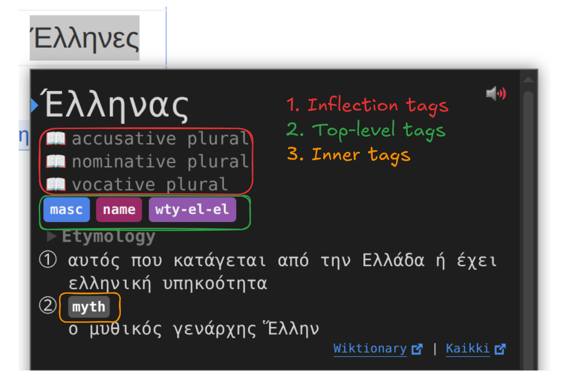Click the book icon beside accusative plural
This screenshot has width=564, height=390.
(56, 139)
